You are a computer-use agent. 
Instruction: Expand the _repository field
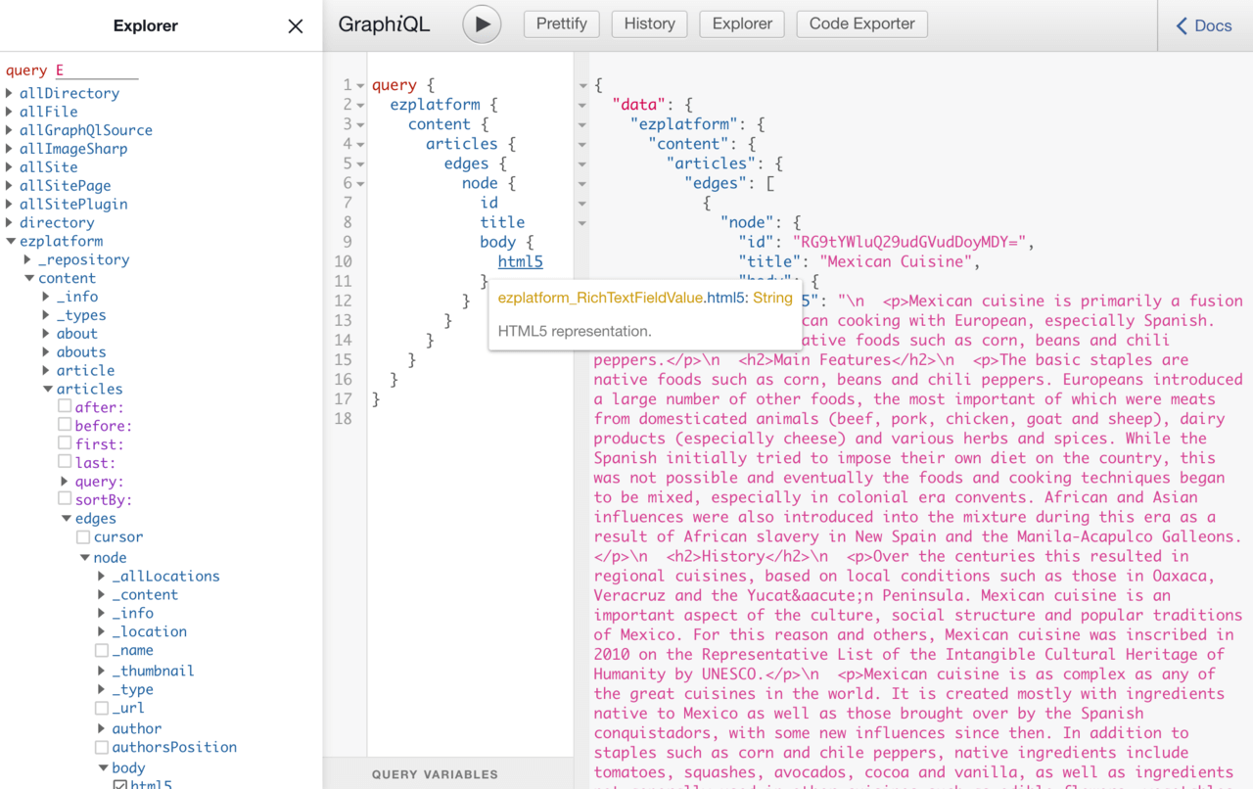[28, 260]
